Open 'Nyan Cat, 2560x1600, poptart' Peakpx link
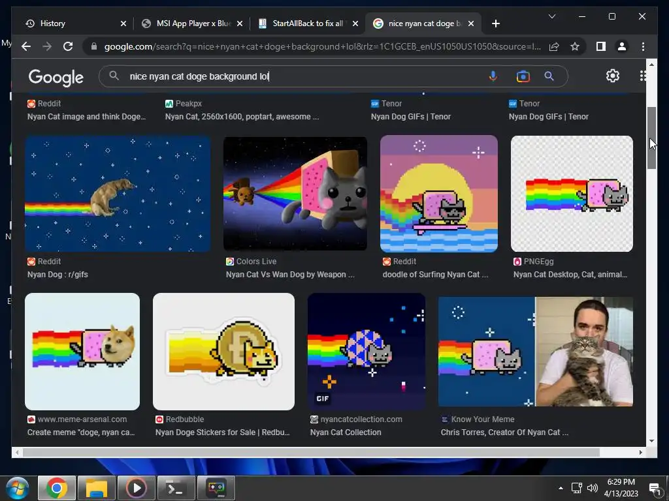The width and height of the screenshot is (669, 501). pyautogui.click(x=242, y=116)
